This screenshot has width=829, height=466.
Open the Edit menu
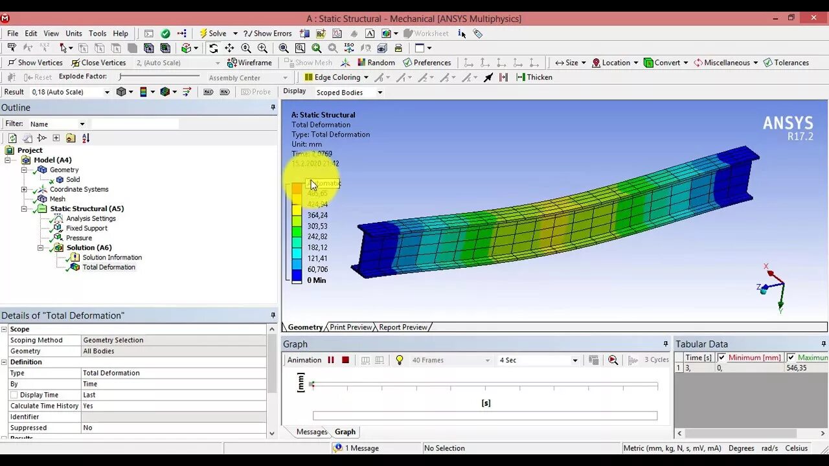(31, 34)
